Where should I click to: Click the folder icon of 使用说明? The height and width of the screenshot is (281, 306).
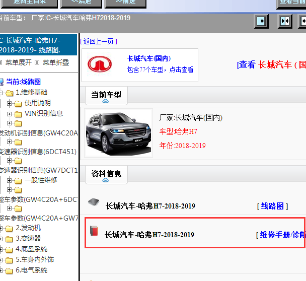point(18,104)
